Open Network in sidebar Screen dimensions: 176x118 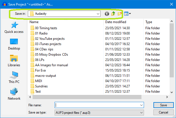click(14, 94)
